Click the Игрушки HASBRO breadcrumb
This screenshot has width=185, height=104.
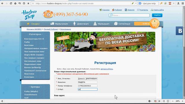click(x=34, y=29)
